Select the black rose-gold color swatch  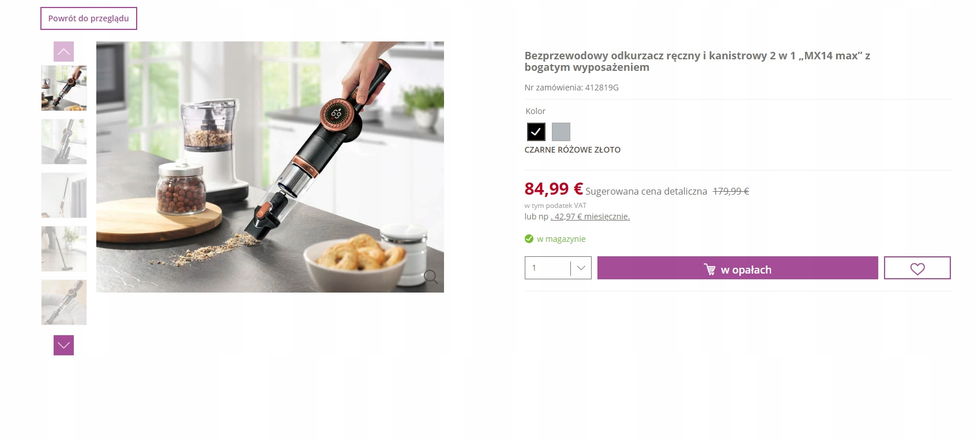tap(536, 132)
